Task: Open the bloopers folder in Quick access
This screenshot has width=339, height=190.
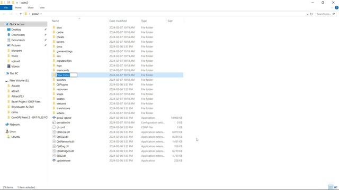Action: coord(16,51)
